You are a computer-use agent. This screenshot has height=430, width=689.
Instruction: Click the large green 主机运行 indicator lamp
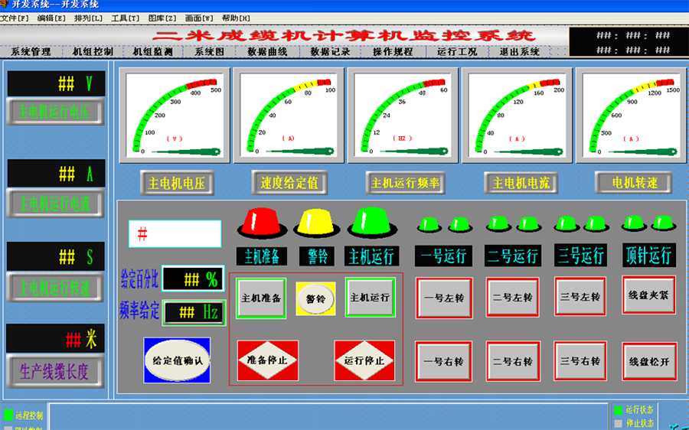pos(371,222)
